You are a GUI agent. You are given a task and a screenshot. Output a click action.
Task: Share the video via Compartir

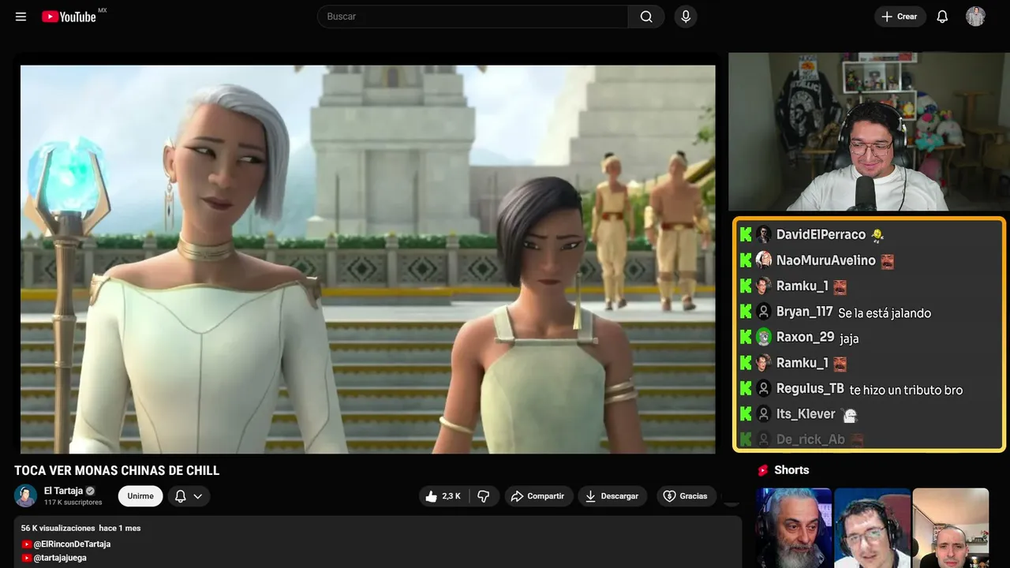tap(538, 496)
